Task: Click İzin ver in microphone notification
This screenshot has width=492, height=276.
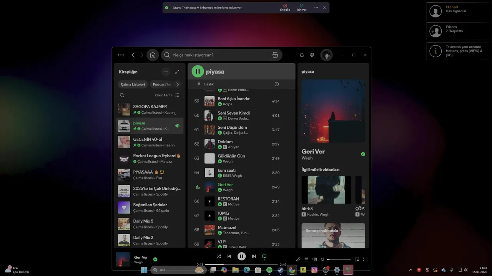Action: 302,8
